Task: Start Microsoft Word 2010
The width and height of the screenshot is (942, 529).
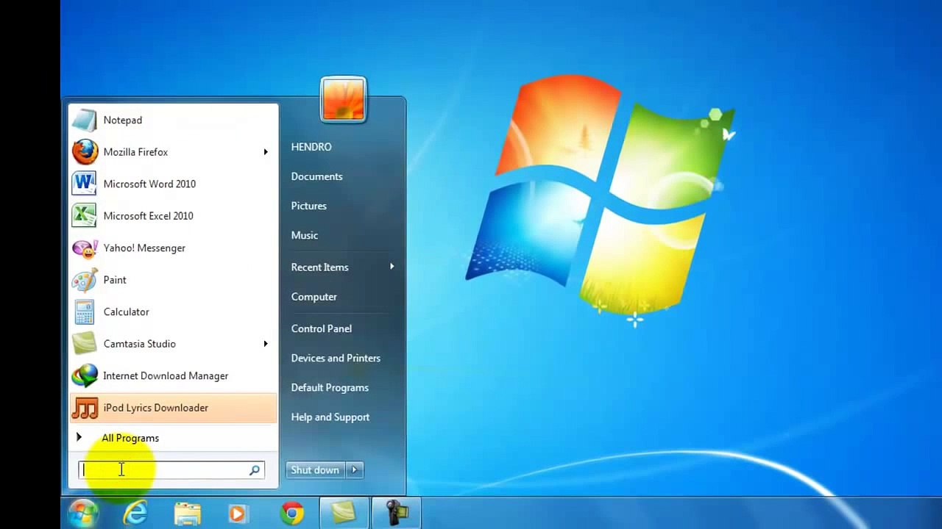Action: [x=174, y=184]
